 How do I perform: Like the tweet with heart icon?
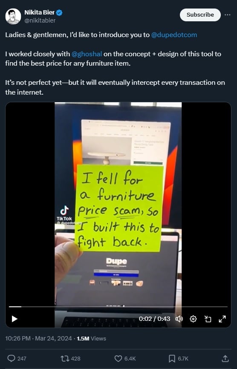(118, 358)
